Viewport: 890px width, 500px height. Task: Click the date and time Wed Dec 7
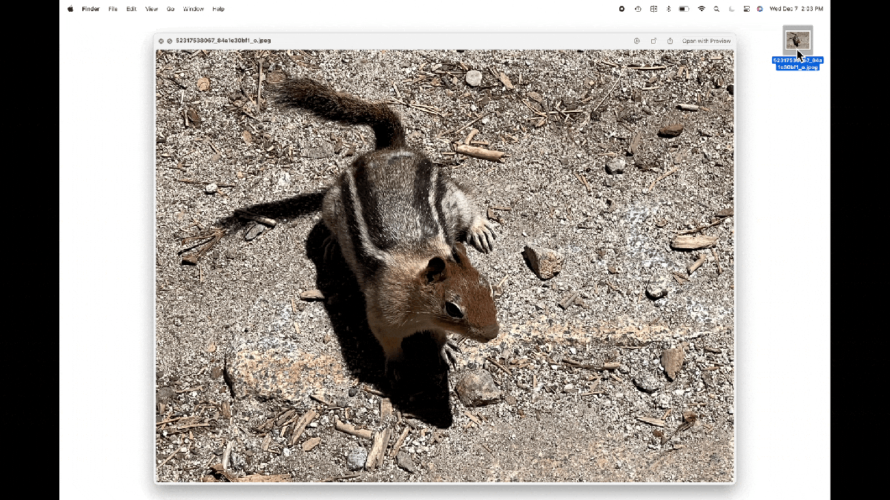tap(797, 9)
